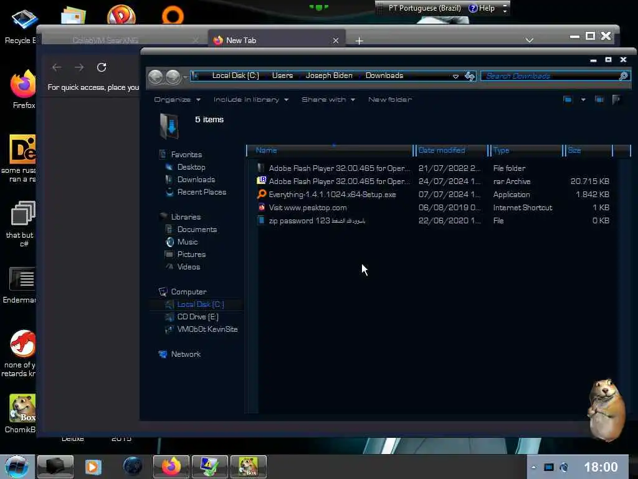Select Favorites in the navigation pane
Image resolution: width=638 pixels, height=479 pixels.
click(186, 155)
